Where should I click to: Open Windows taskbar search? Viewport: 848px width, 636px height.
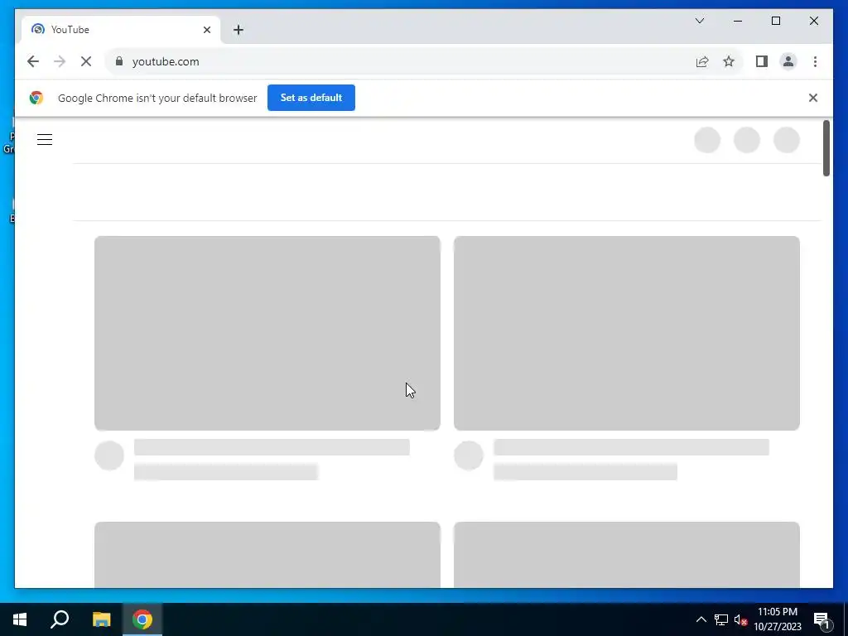coord(60,619)
